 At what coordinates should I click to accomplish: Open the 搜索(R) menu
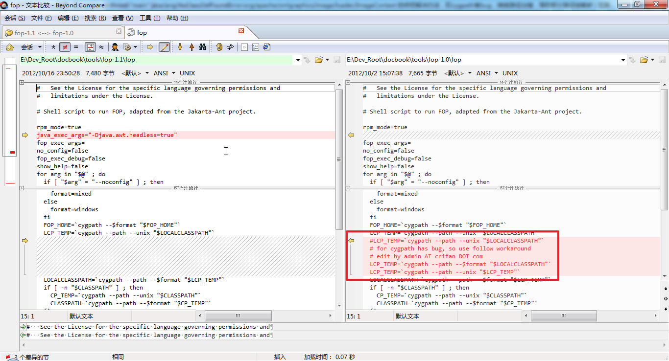click(x=95, y=18)
